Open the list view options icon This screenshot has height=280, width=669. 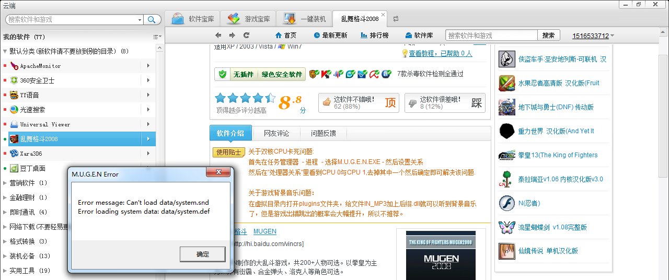point(157,37)
